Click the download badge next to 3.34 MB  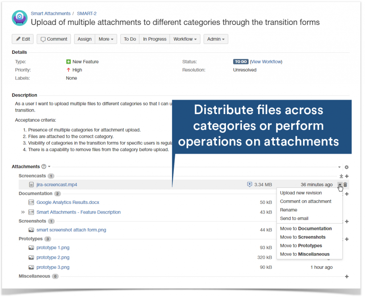click(x=250, y=184)
